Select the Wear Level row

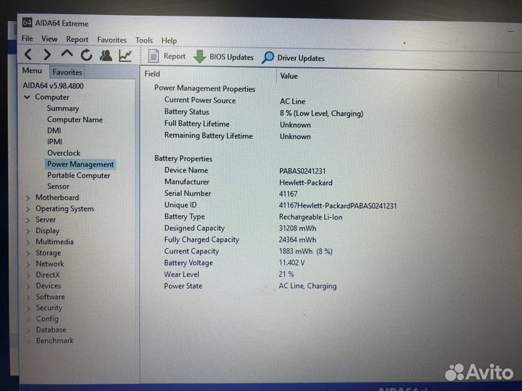[229, 274]
